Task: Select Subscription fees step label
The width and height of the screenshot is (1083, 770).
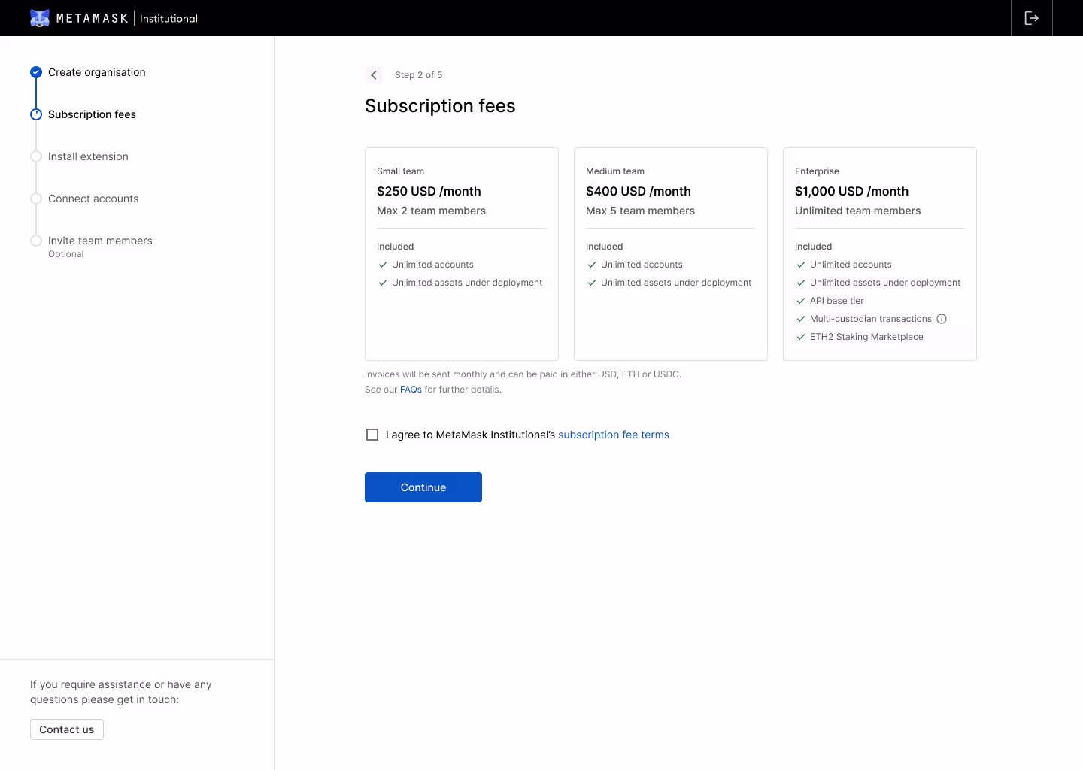Action: tap(92, 114)
